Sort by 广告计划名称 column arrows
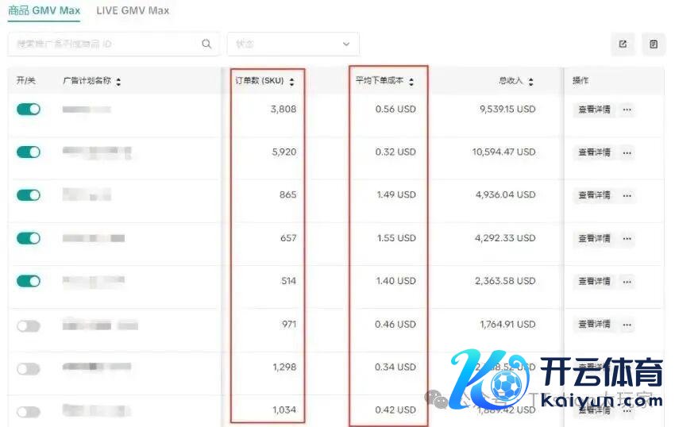The image size is (675, 427). (x=118, y=82)
